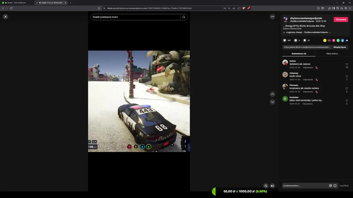Image resolution: width=353 pixels, height=198 pixels.
Task: Click Zobacz tłumaczenie translation link
Action: (292, 29)
